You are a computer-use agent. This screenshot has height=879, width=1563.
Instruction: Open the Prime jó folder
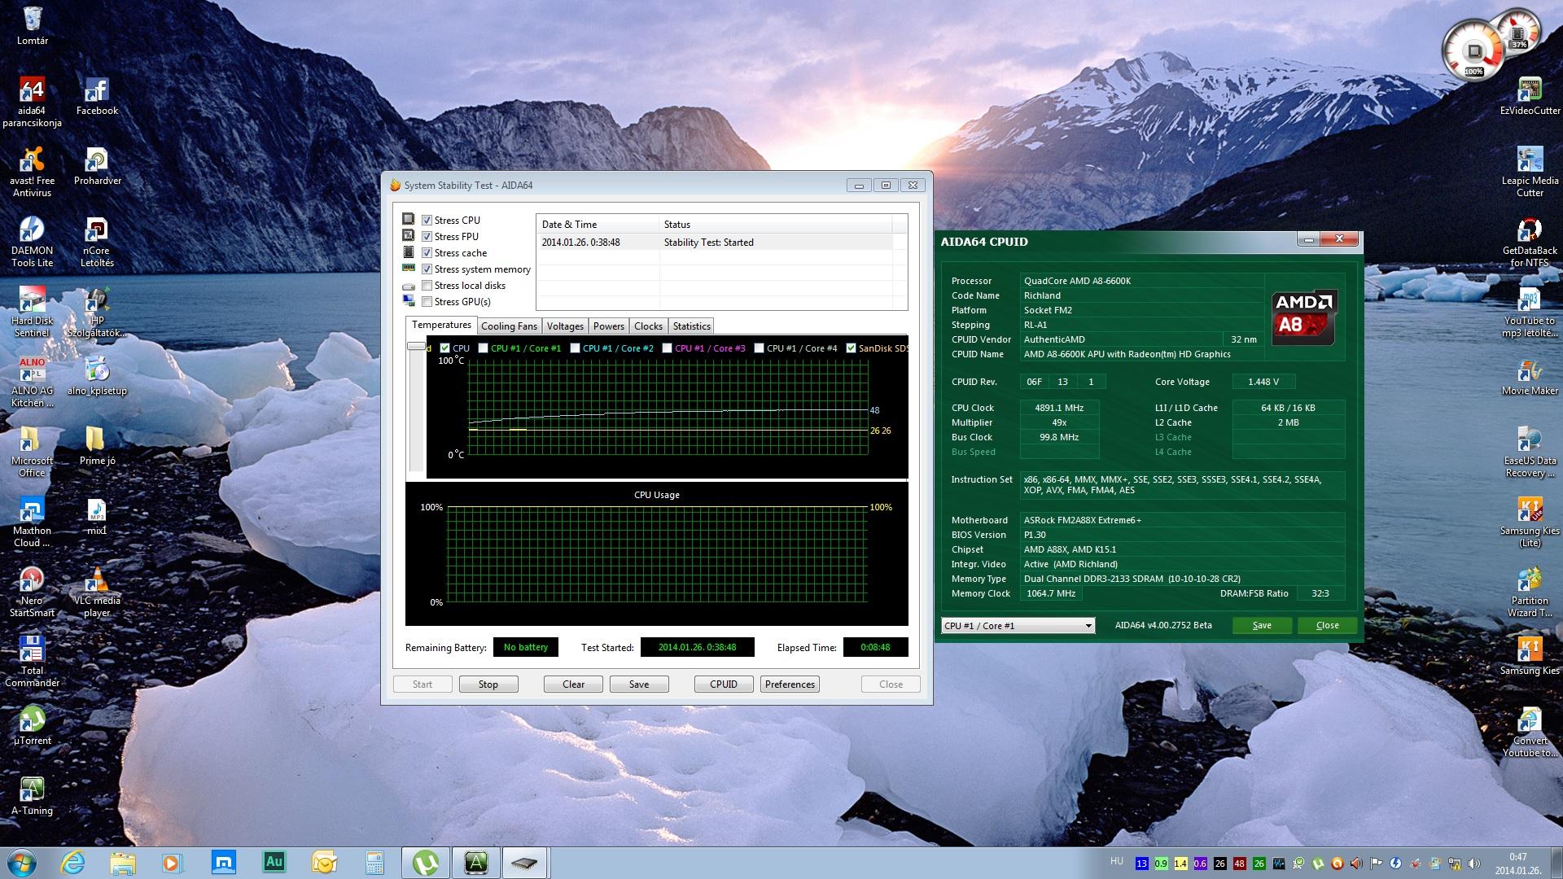97,445
